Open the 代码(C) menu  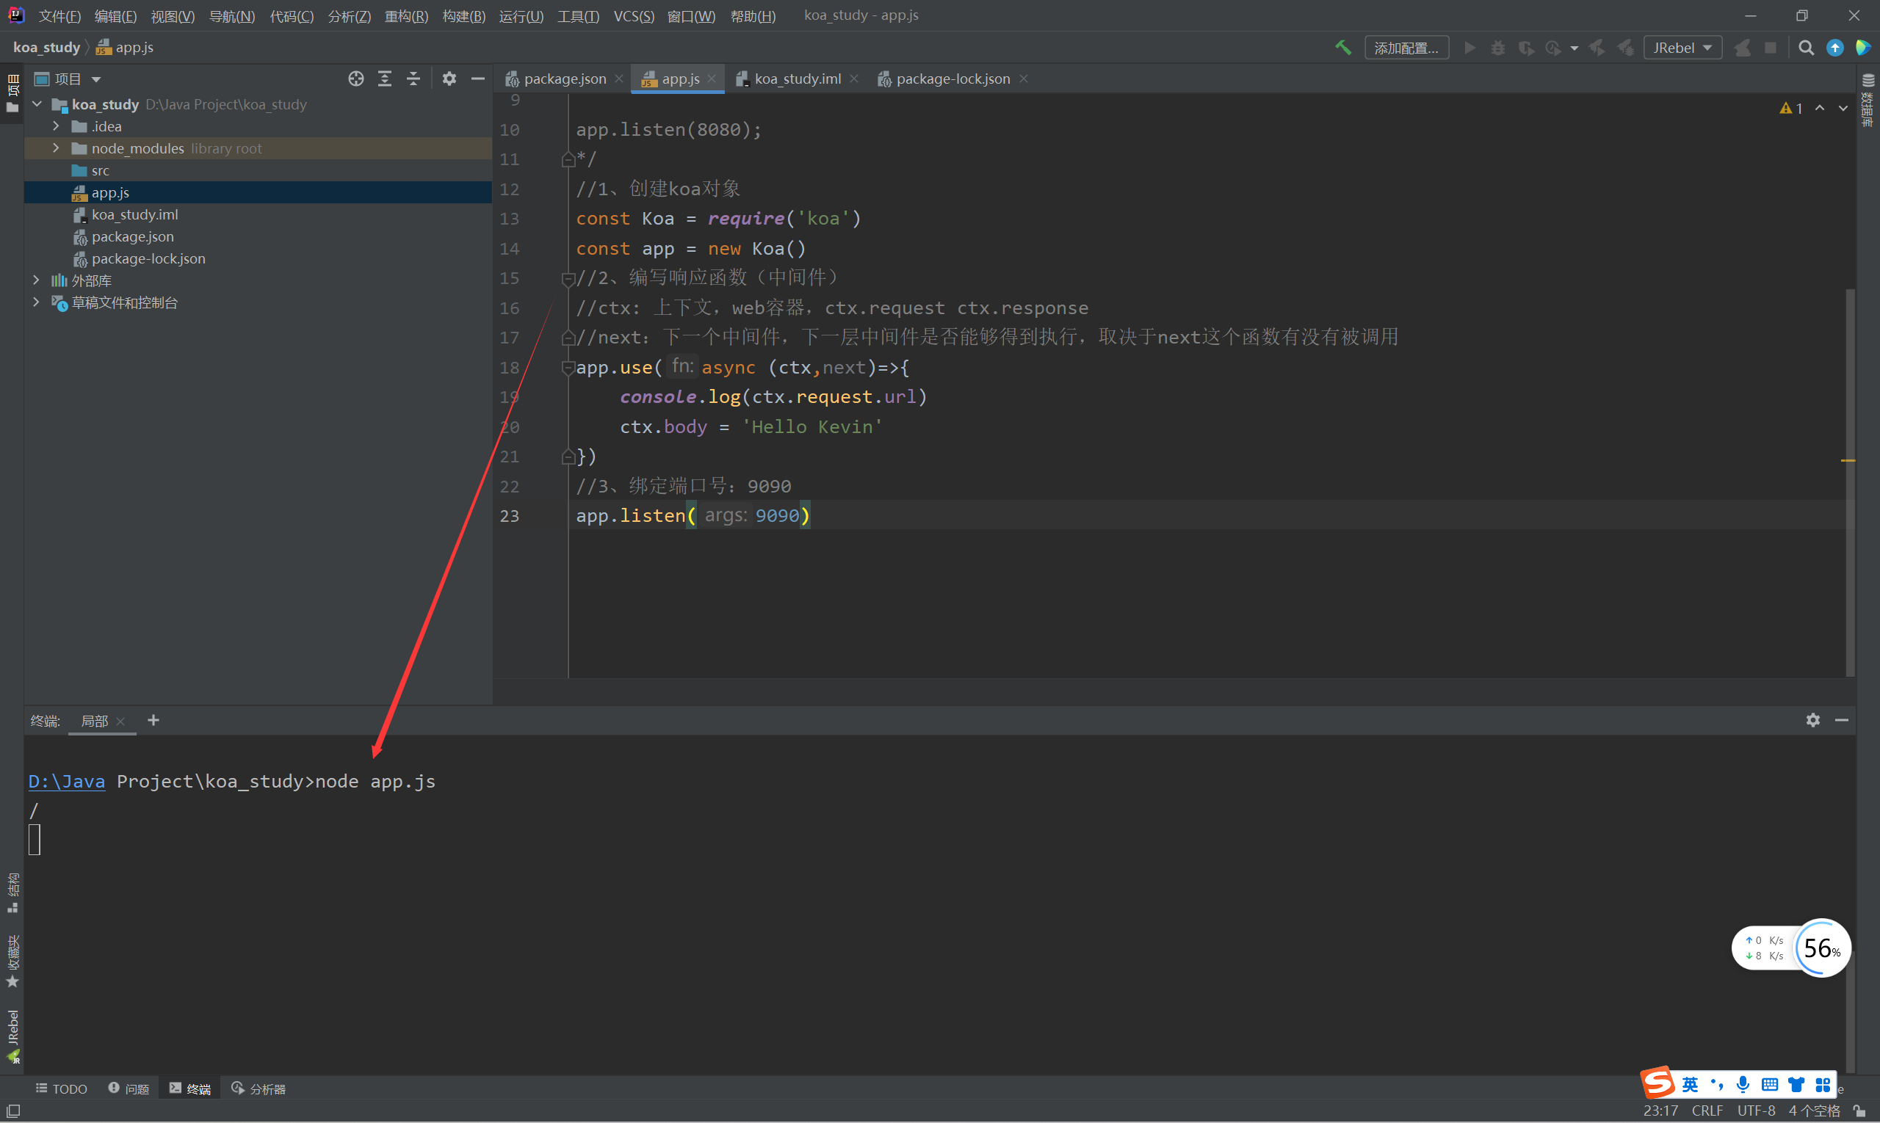pyautogui.click(x=292, y=16)
